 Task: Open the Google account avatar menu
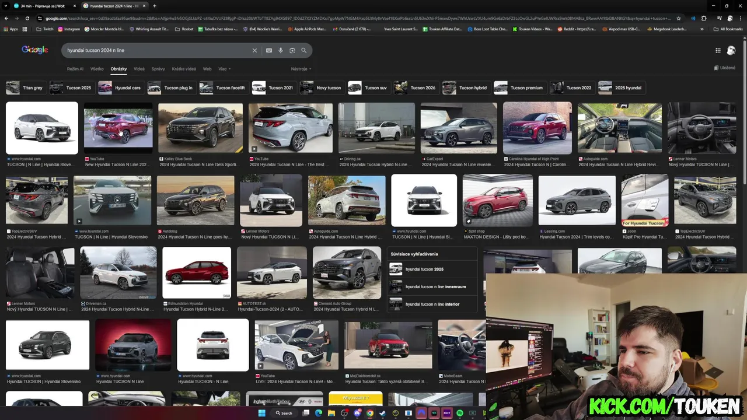(x=731, y=51)
